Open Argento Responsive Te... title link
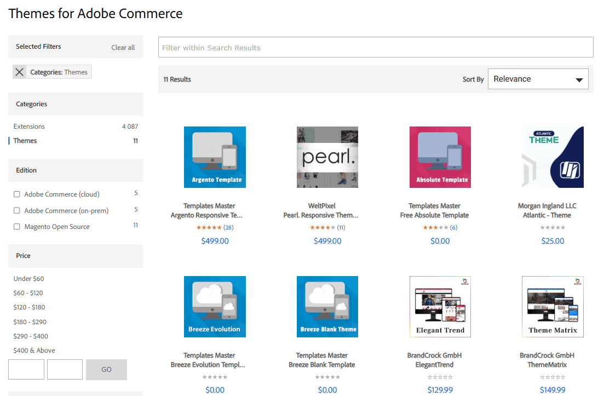Image resolution: width=604 pixels, height=396 pixels. click(x=206, y=215)
